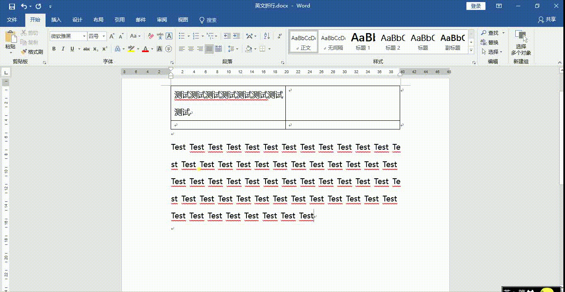
Task: Click the Select Multiple Objects (选择多个对象) icon
Action: (x=521, y=37)
